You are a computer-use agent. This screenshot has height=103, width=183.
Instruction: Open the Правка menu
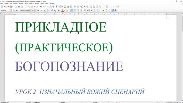tap(6, 4)
